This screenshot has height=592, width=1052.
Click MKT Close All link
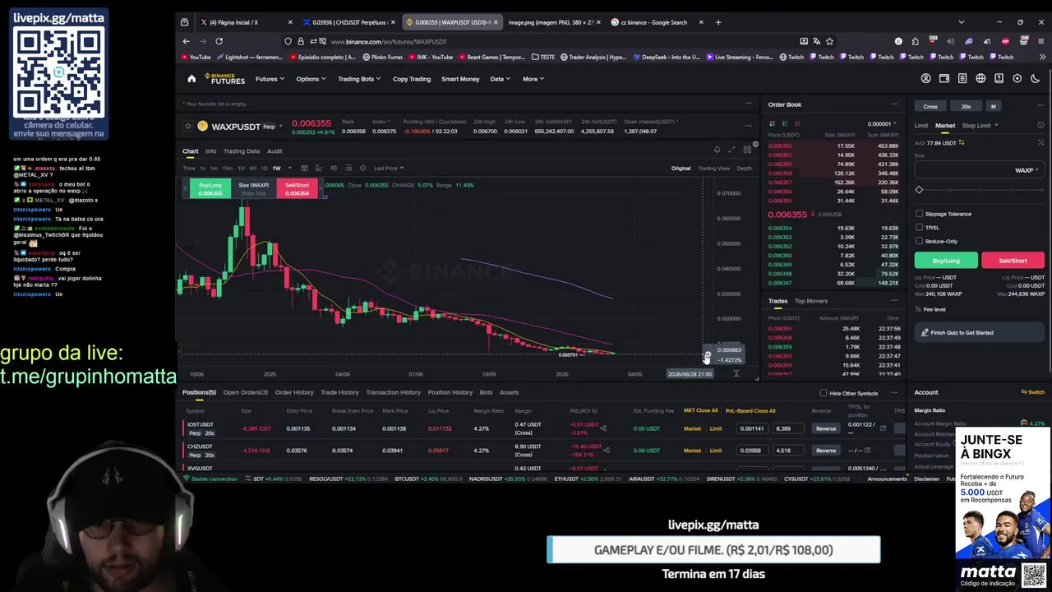[700, 410]
